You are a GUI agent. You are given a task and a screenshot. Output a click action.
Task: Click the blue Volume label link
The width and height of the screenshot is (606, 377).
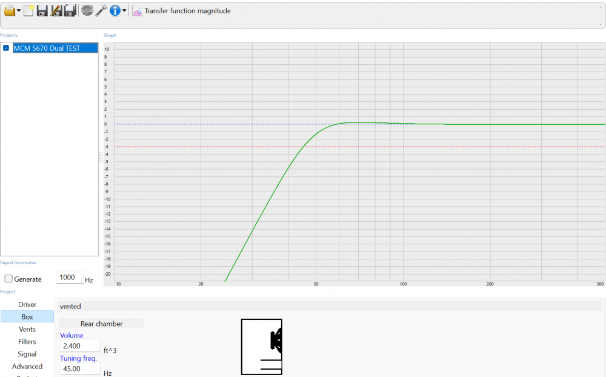72,335
